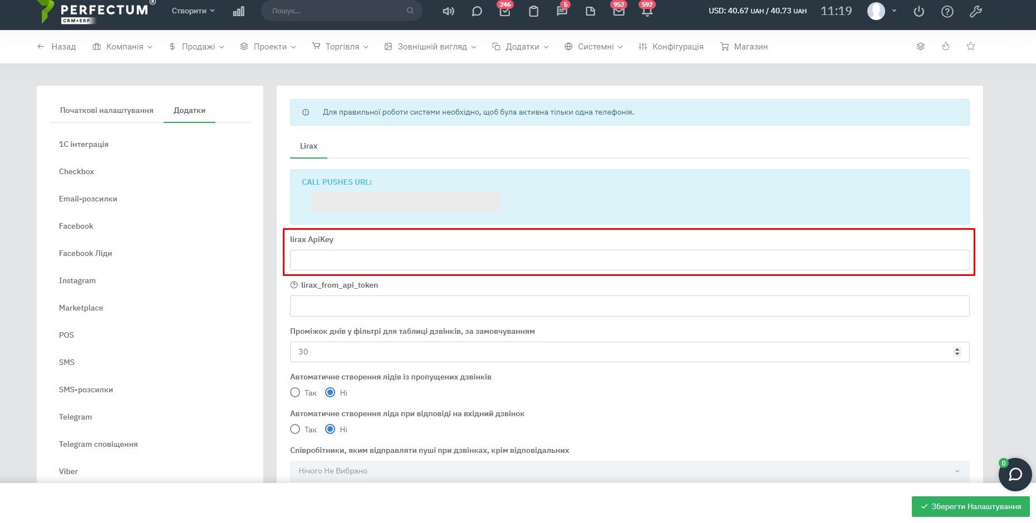This screenshot has width=1036, height=523.
Task: Click the user avatar picture
Action: click(876, 11)
